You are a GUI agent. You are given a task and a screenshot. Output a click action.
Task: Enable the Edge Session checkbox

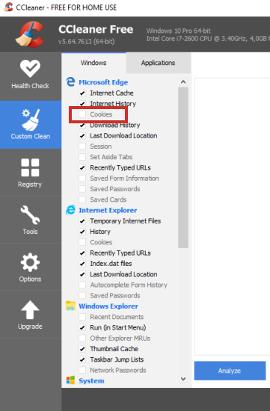82,146
